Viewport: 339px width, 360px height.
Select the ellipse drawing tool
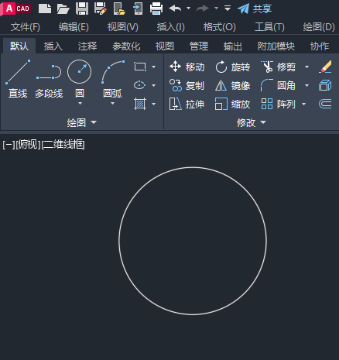(140, 85)
